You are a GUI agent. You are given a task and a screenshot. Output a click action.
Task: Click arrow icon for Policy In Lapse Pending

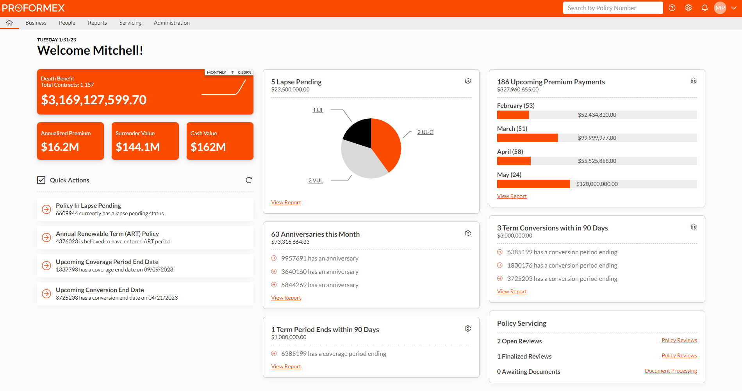pyautogui.click(x=46, y=209)
